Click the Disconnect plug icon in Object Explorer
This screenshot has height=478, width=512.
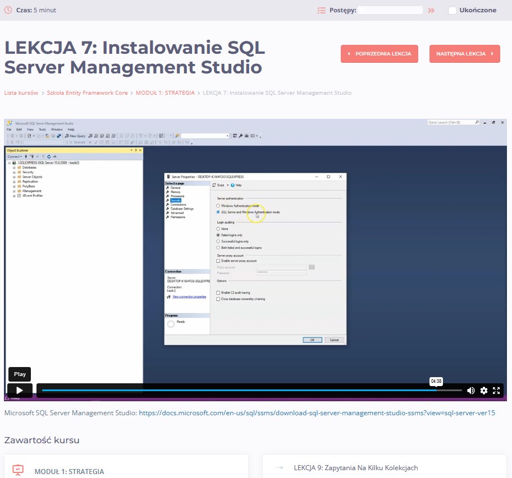[32, 157]
